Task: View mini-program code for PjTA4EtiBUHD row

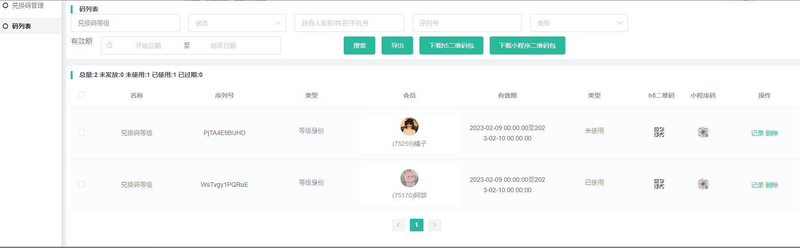Action: point(703,132)
